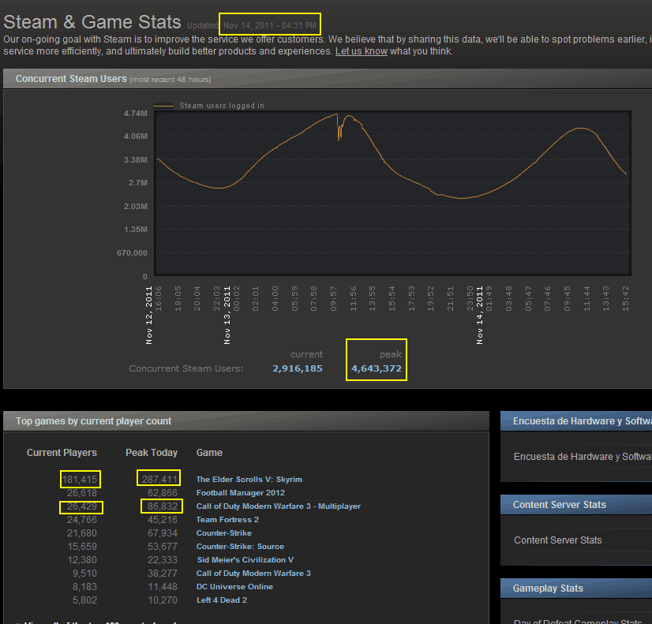Open Call of Duty Modern Warfare 3 - Multiplayer link
This screenshot has width=652, height=624.
[278, 506]
